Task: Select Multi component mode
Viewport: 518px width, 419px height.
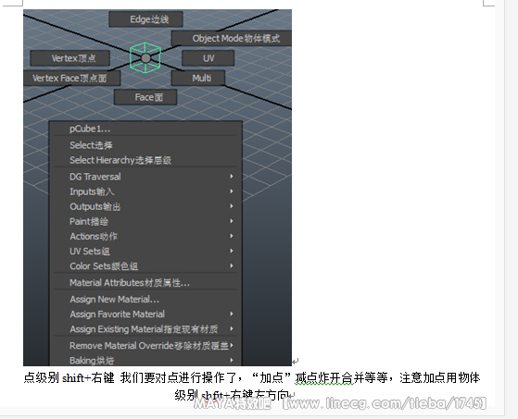Action: coord(198,78)
